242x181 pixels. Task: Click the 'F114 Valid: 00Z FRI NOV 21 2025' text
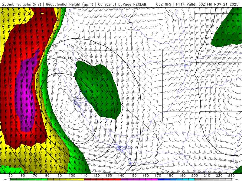click(207, 5)
